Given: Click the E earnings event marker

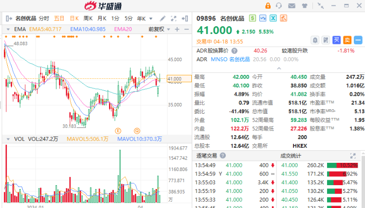Looking at the screenshot, I should pos(118,131).
